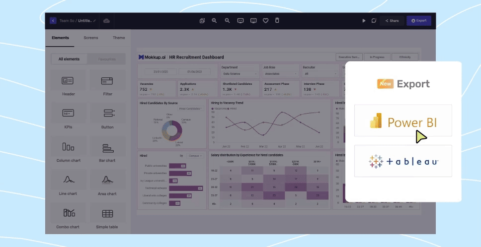This screenshot has width=481, height=247.
Task: Click the zoom in magnifier icon
Action: pos(215,20)
